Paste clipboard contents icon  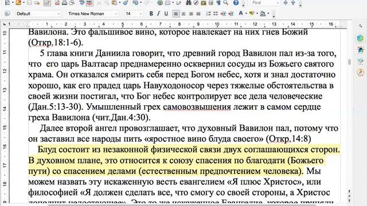point(114,2)
